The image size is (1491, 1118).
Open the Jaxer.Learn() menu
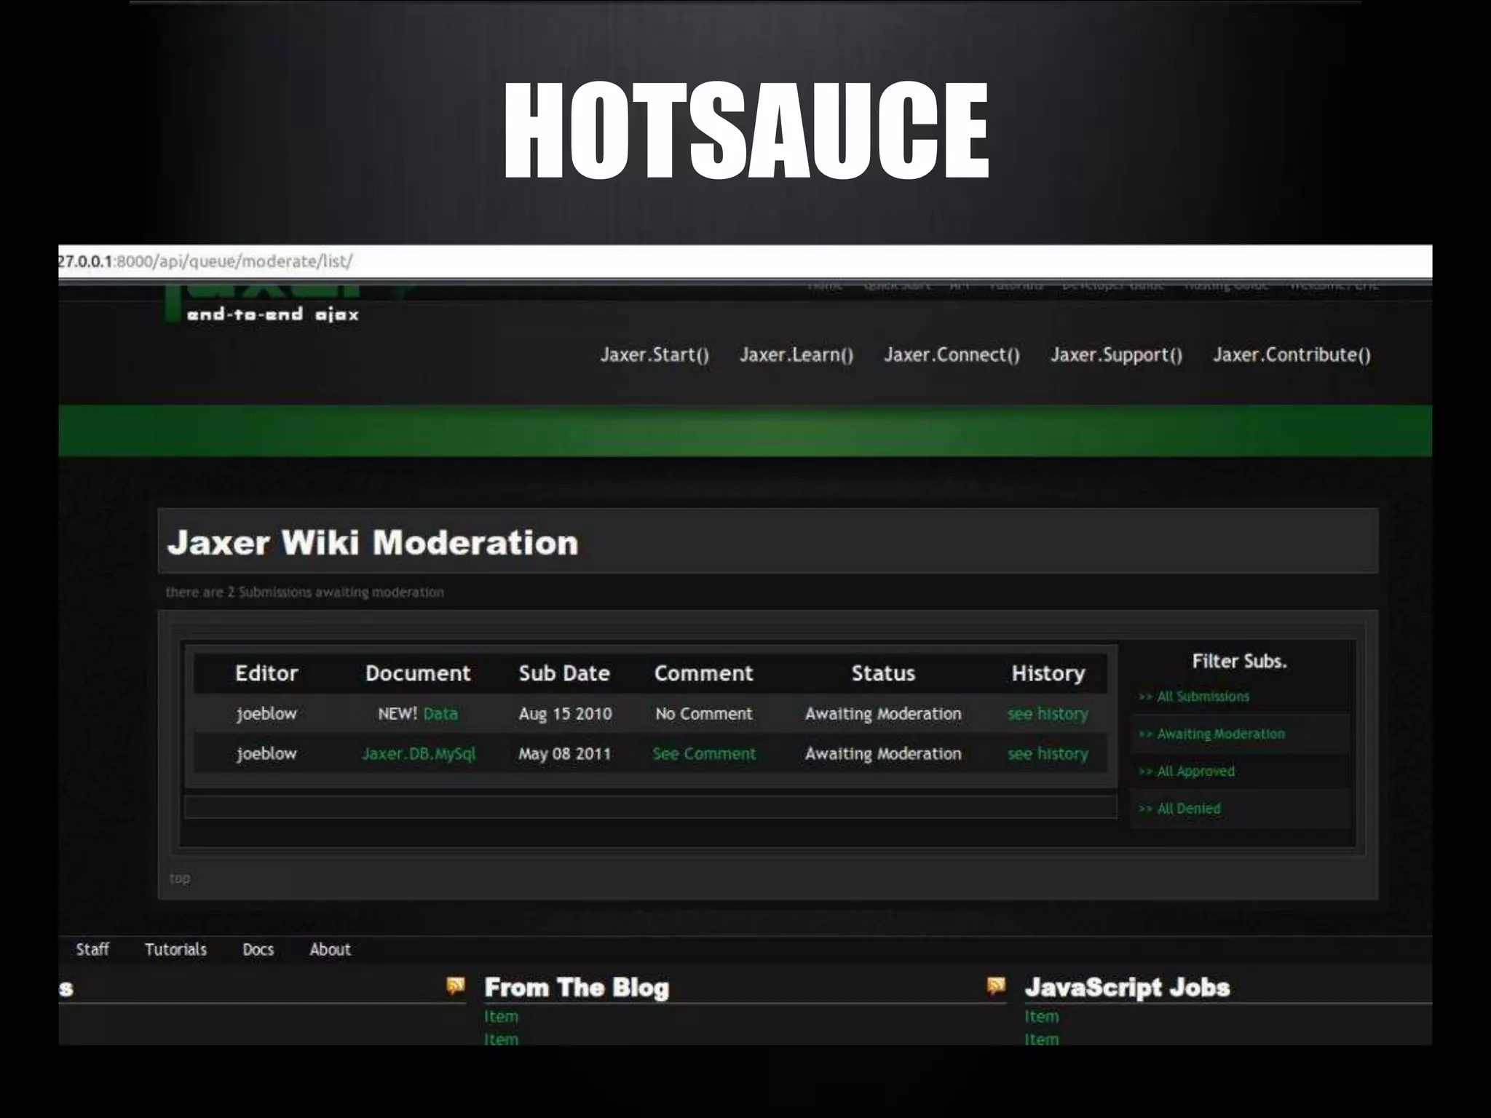pos(796,354)
